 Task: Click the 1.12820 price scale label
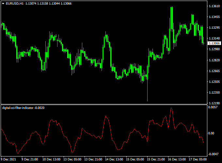214,60
